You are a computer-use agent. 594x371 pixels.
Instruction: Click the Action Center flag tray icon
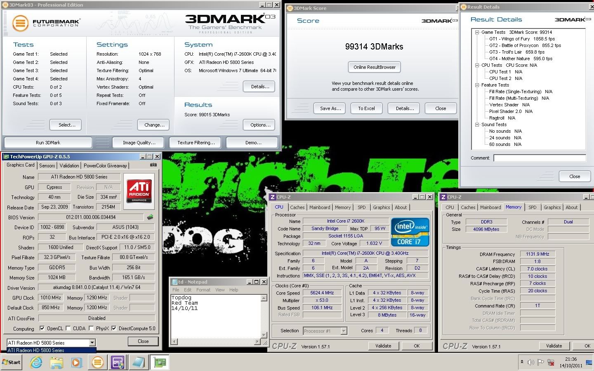point(541,362)
